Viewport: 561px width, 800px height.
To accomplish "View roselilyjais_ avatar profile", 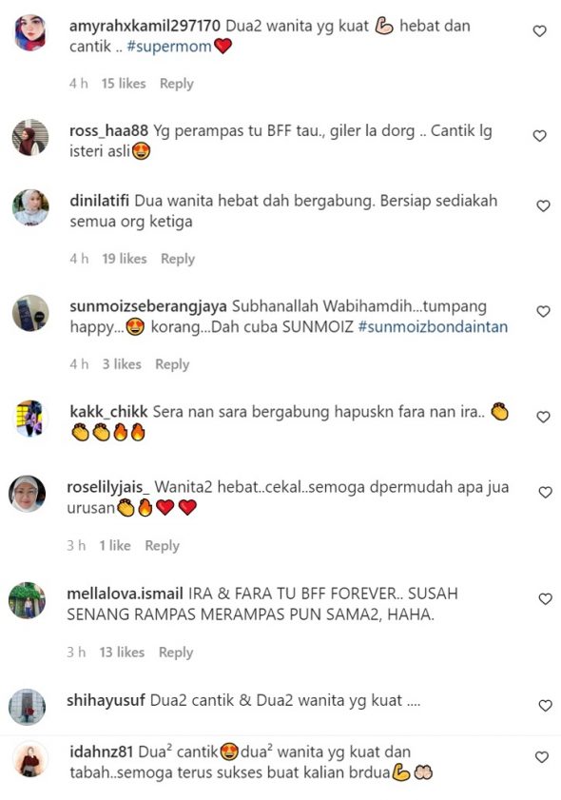I will (27, 494).
